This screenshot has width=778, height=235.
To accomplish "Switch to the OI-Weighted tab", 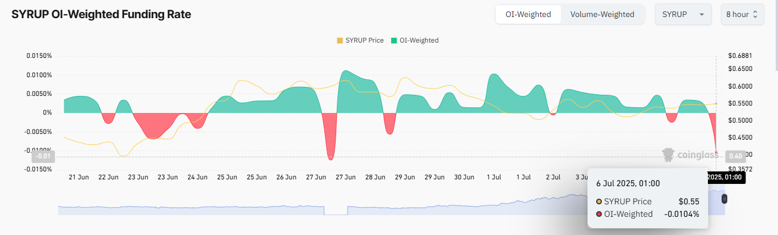I will point(528,15).
